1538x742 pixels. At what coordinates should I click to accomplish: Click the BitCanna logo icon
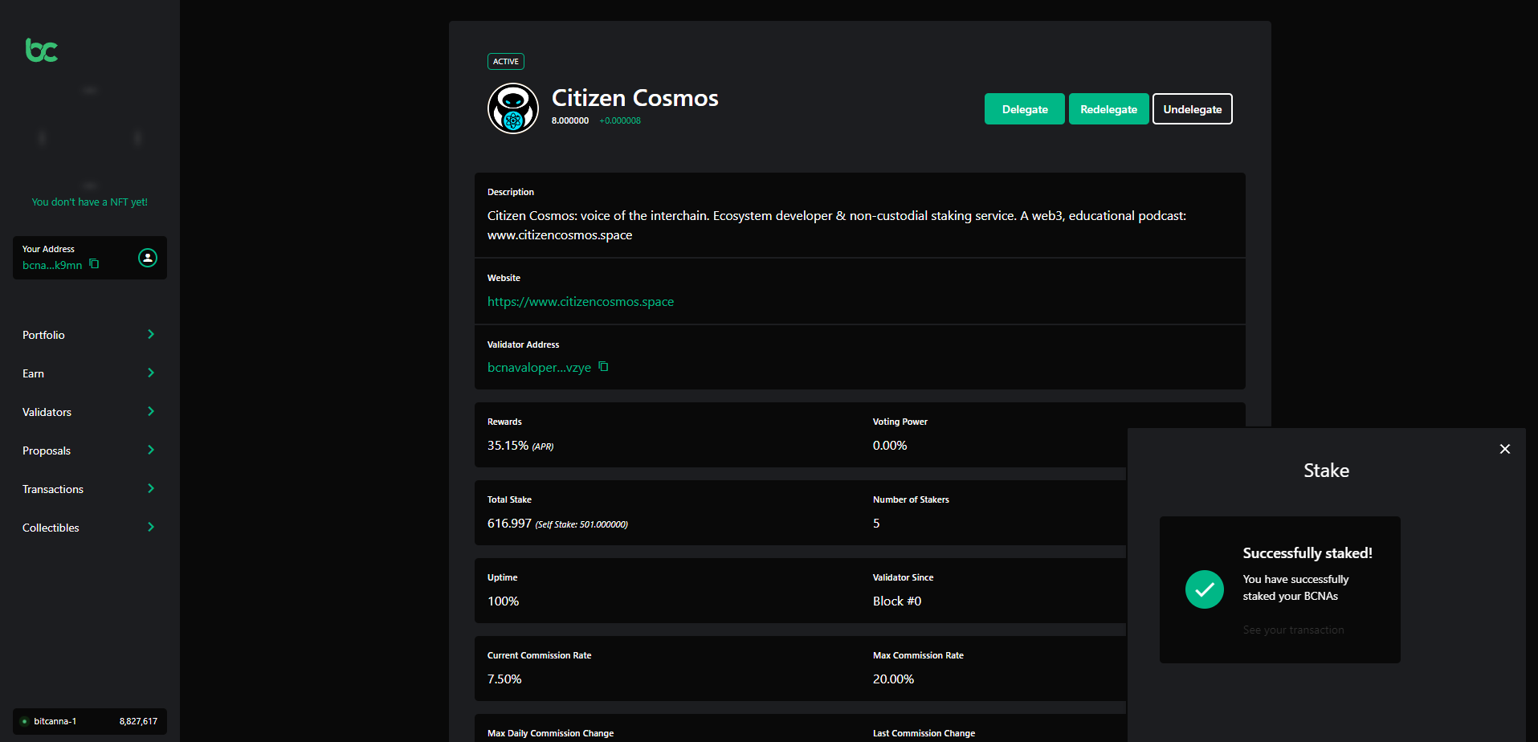pyautogui.click(x=42, y=51)
